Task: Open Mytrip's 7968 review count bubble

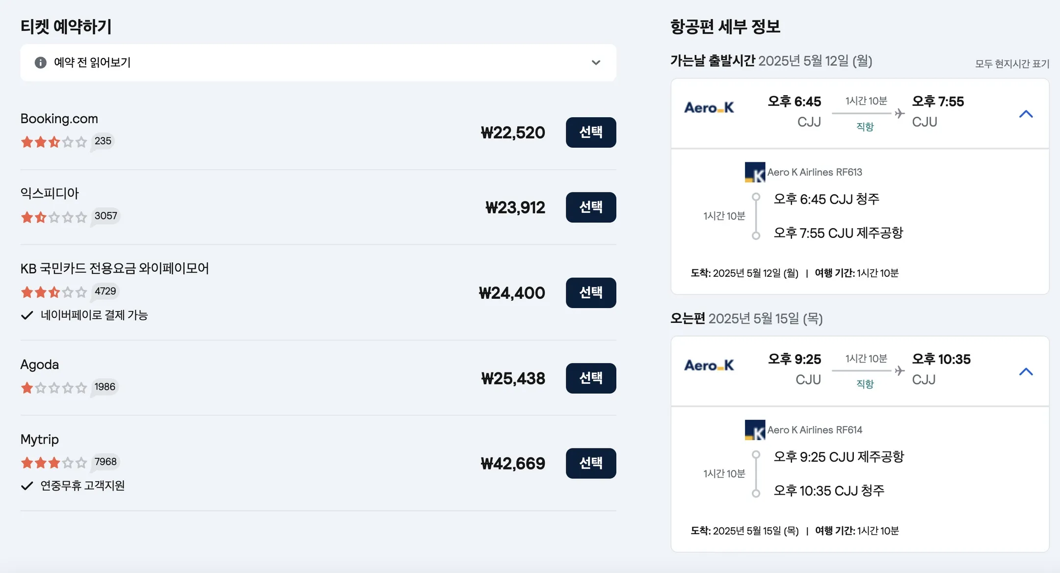Action: click(106, 462)
